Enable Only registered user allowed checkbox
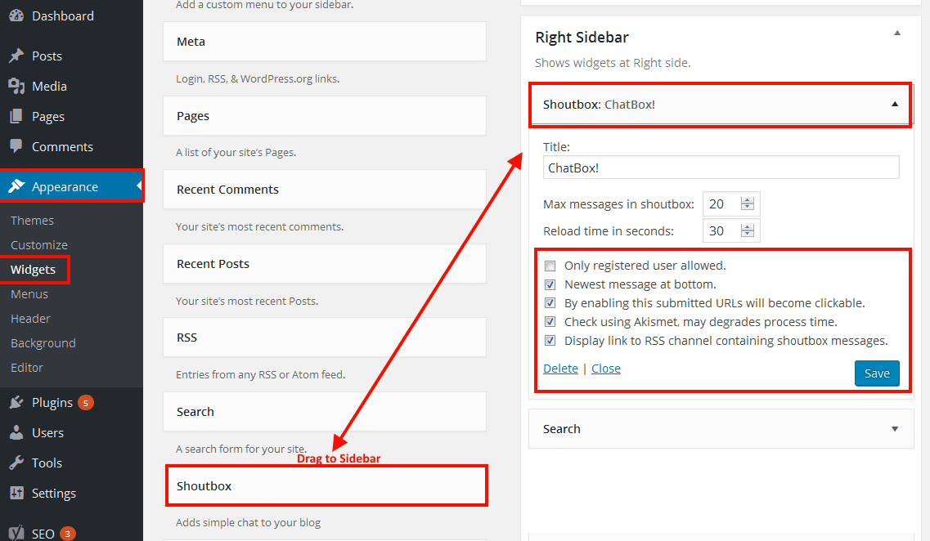930x541 pixels. (x=550, y=266)
